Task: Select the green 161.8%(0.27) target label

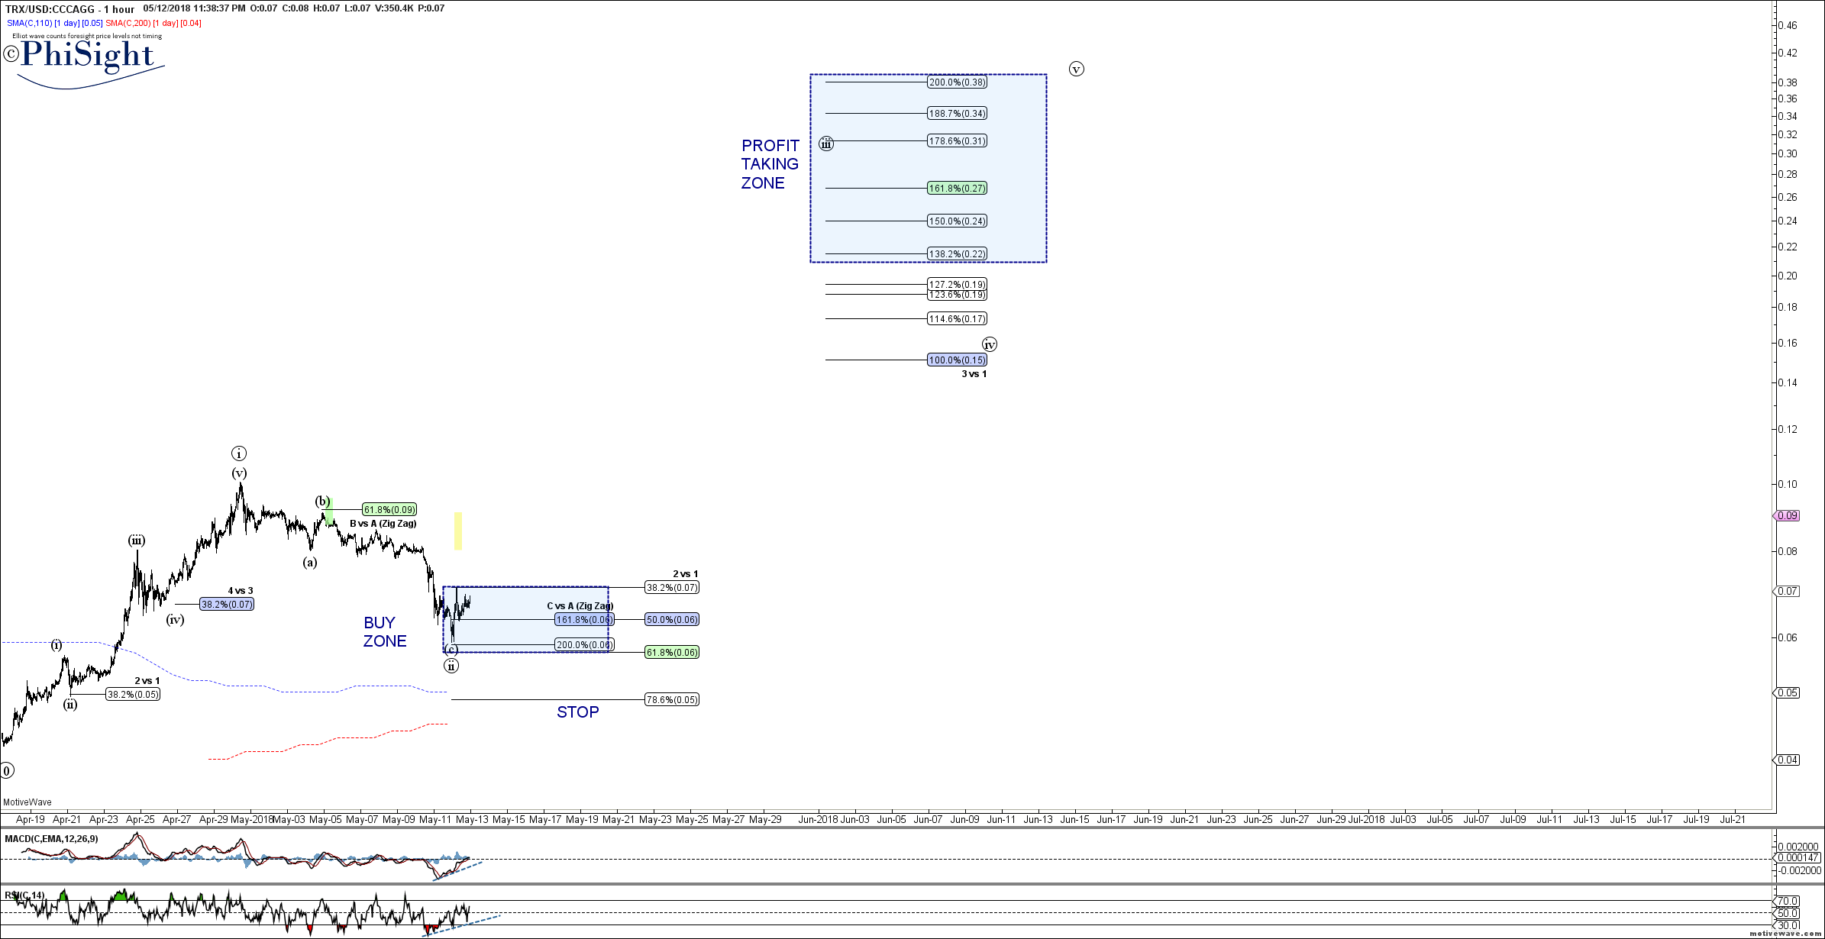Action: (957, 189)
